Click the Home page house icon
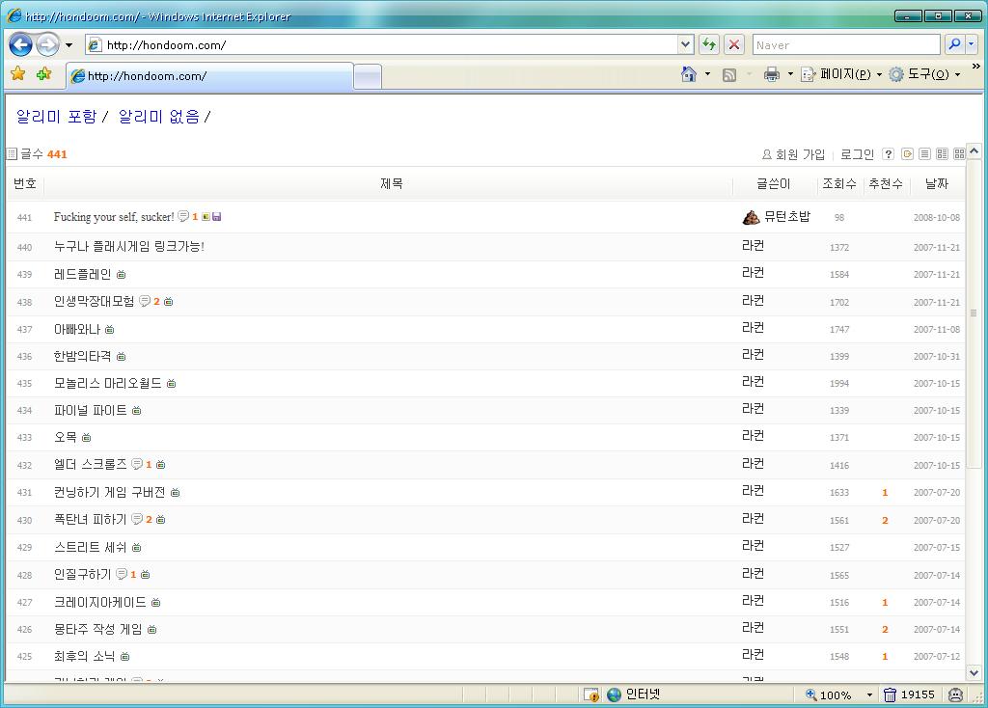The image size is (988, 708). [x=689, y=74]
